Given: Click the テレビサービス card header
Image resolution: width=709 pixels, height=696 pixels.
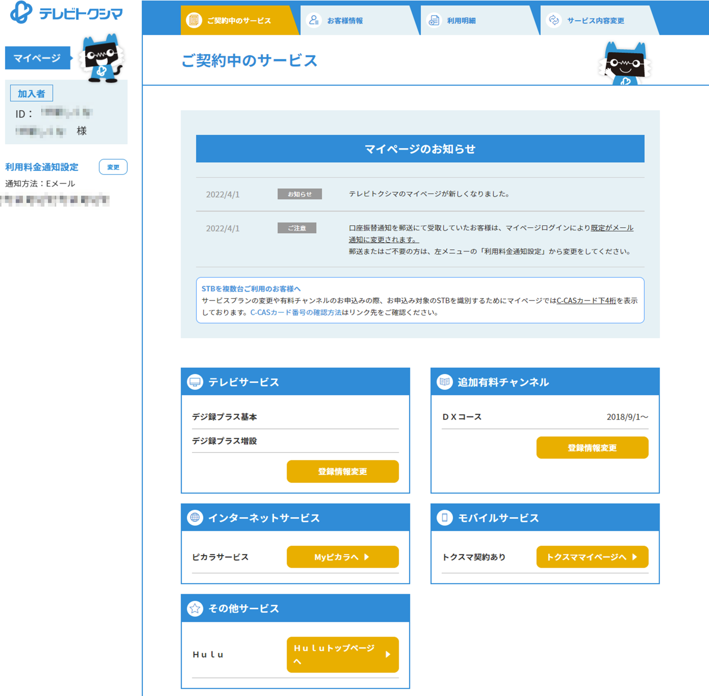Looking at the screenshot, I should [296, 382].
